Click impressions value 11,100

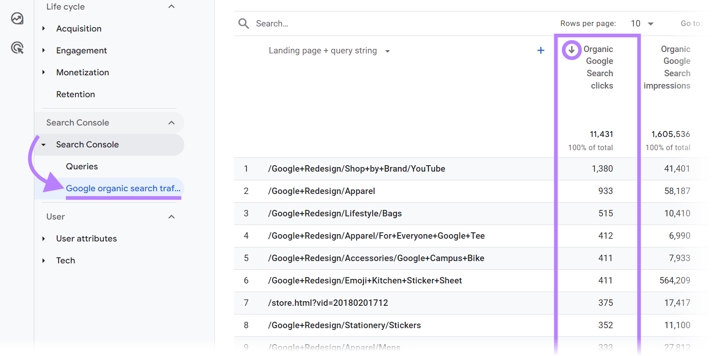(677, 325)
